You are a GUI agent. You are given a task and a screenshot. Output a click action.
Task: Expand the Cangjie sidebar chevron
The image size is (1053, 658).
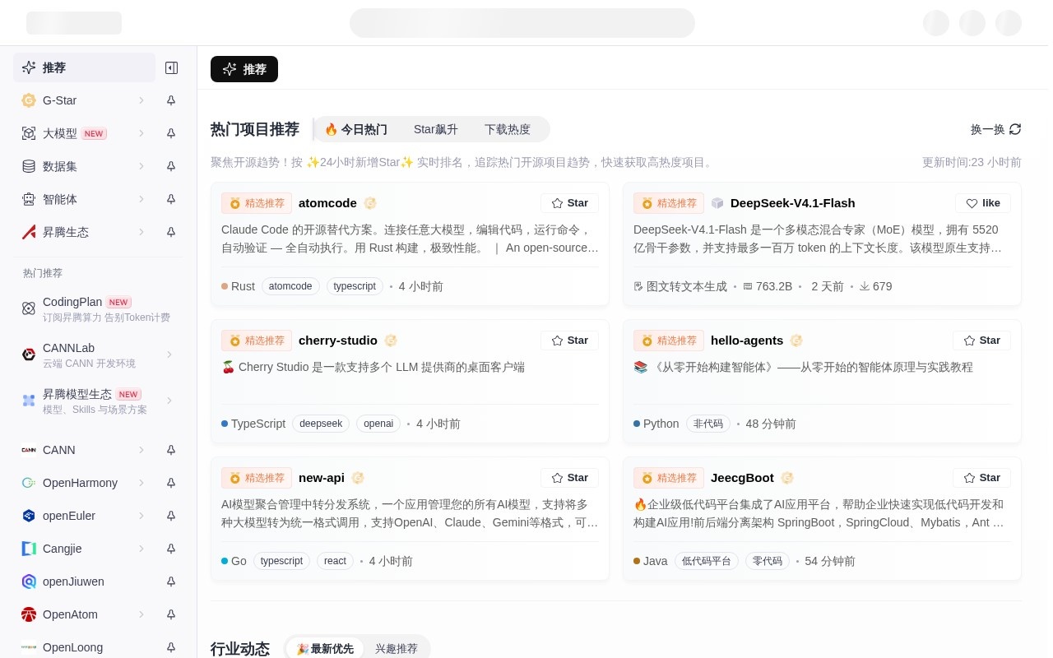(x=141, y=549)
